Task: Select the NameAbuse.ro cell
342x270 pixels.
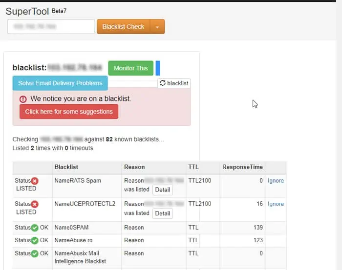Action: [x=87, y=240]
